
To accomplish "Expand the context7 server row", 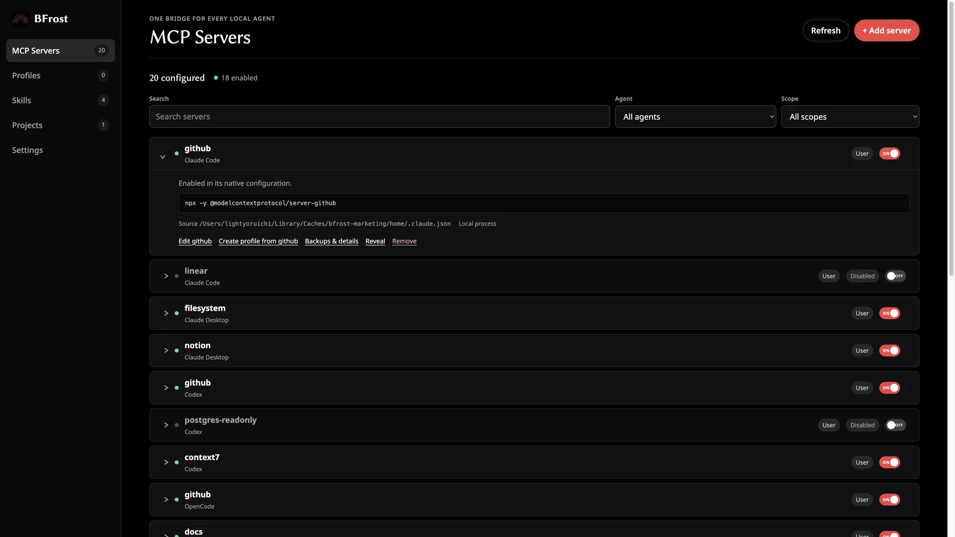I will [x=166, y=462].
